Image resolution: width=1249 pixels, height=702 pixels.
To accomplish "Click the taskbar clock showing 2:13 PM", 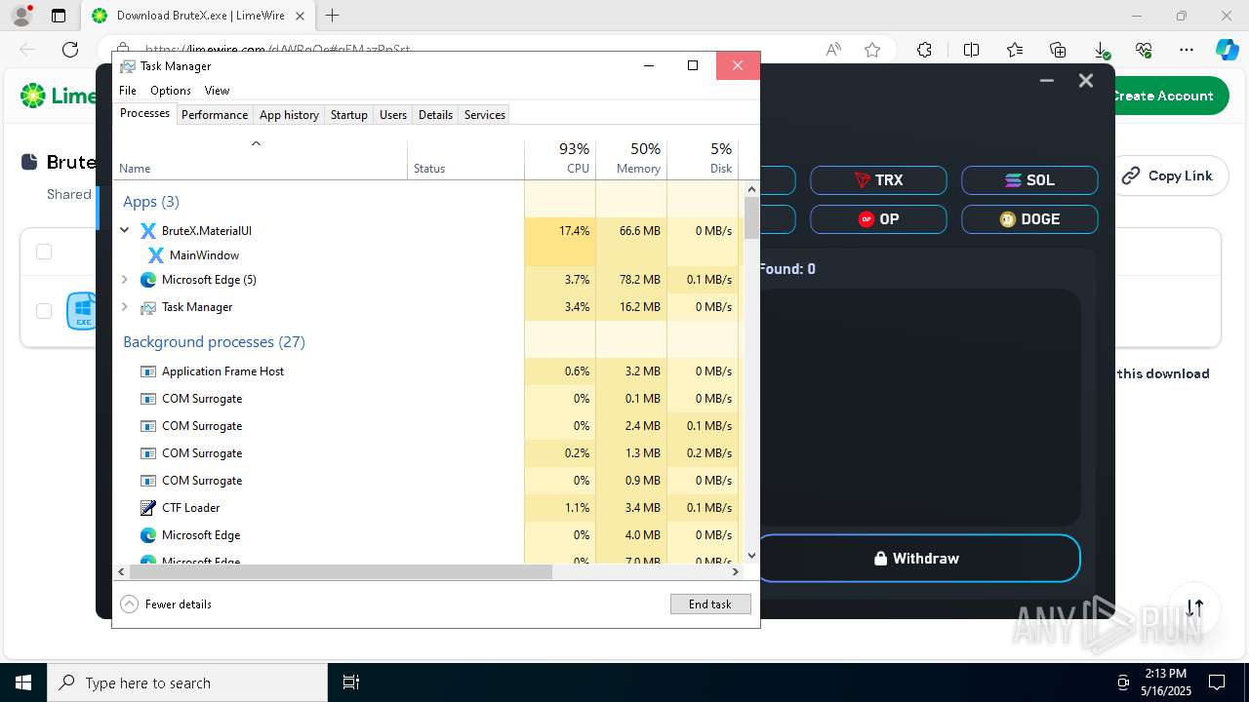I will [x=1166, y=682].
